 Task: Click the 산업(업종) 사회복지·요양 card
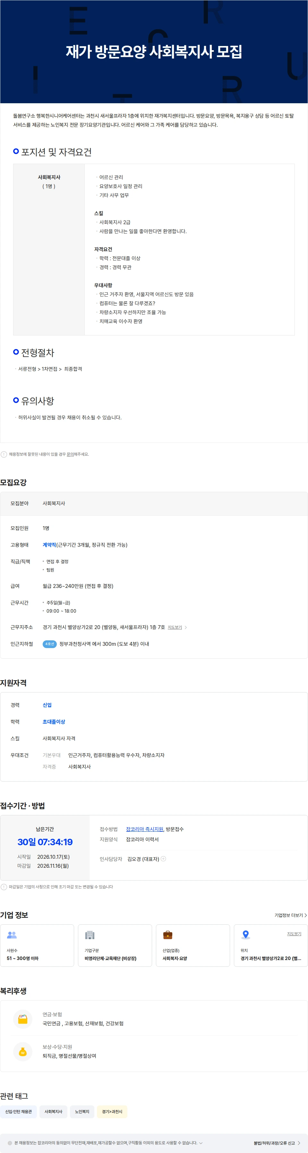pos(193,945)
